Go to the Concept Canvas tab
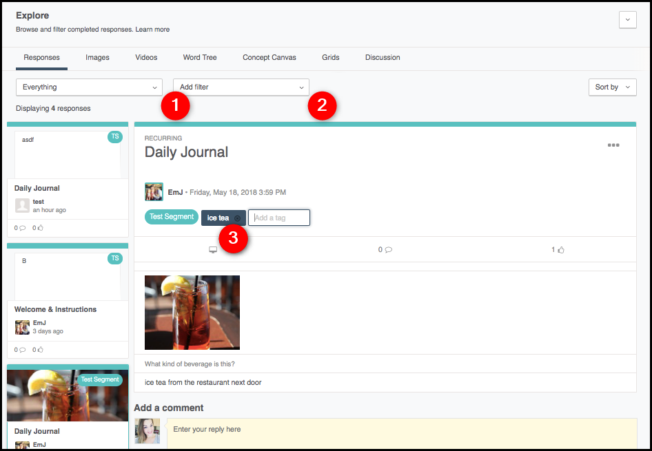Screen dimensions: 652x451 tap(269, 57)
